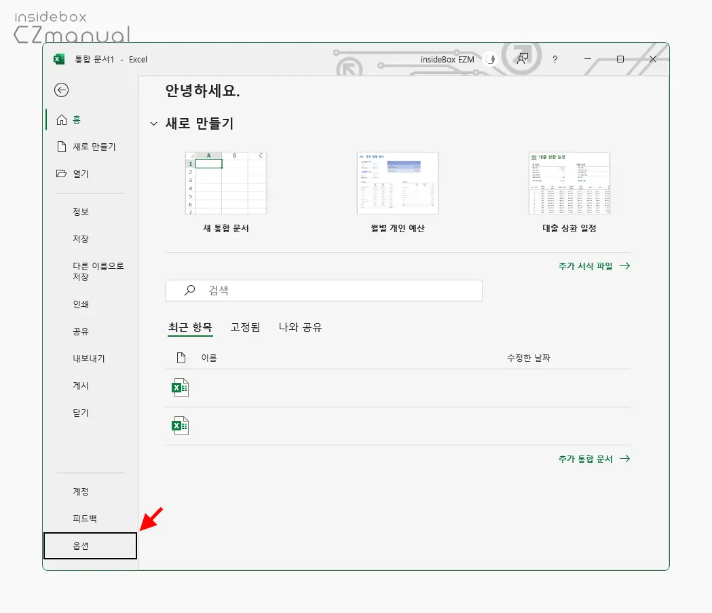Sort by the 이름 column header
This screenshot has height=613, width=712.
[x=209, y=358]
